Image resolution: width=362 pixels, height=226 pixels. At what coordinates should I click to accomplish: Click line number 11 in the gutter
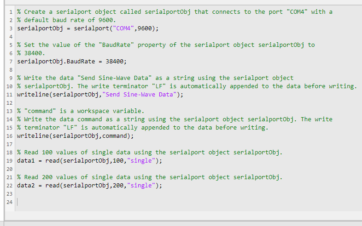pos(9,95)
